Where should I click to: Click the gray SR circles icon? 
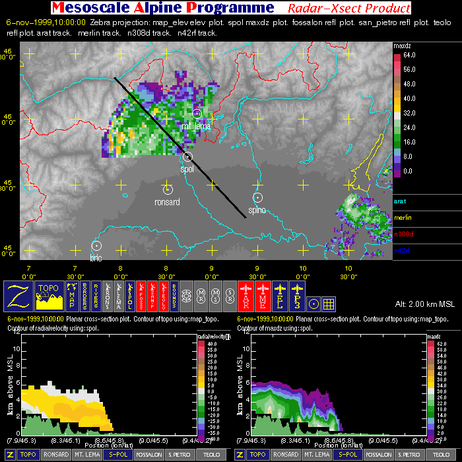(x=230, y=296)
